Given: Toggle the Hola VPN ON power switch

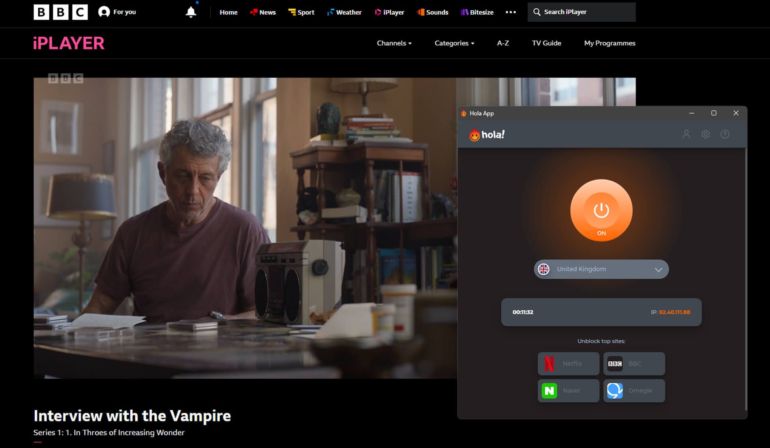Looking at the screenshot, I should (x=600, y=210).
